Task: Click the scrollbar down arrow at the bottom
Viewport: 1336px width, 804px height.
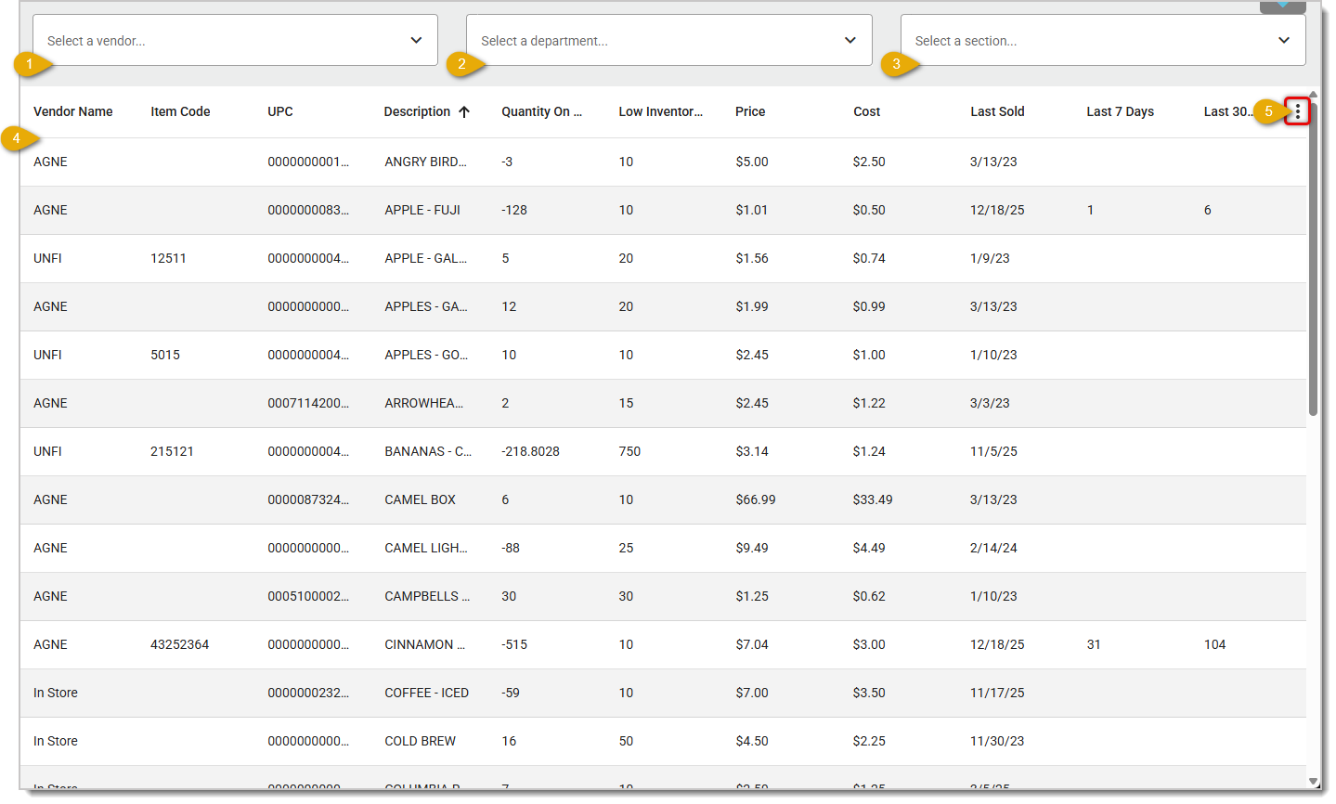Action: click(x=1313, y=782)
